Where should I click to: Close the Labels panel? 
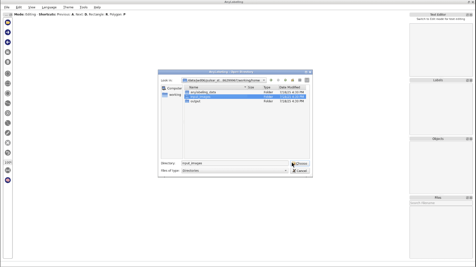pos(471,80)
